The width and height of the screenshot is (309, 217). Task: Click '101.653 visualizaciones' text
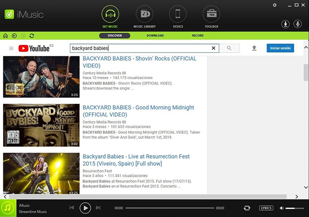pyautogui.click(x=130, y=127)
